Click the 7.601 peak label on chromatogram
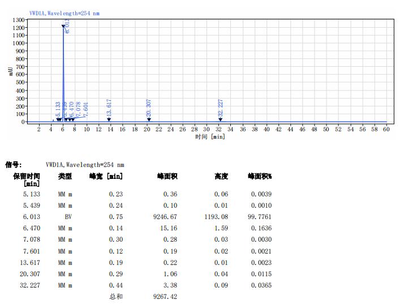Viewport: 408px width, 308px height. 86,109
